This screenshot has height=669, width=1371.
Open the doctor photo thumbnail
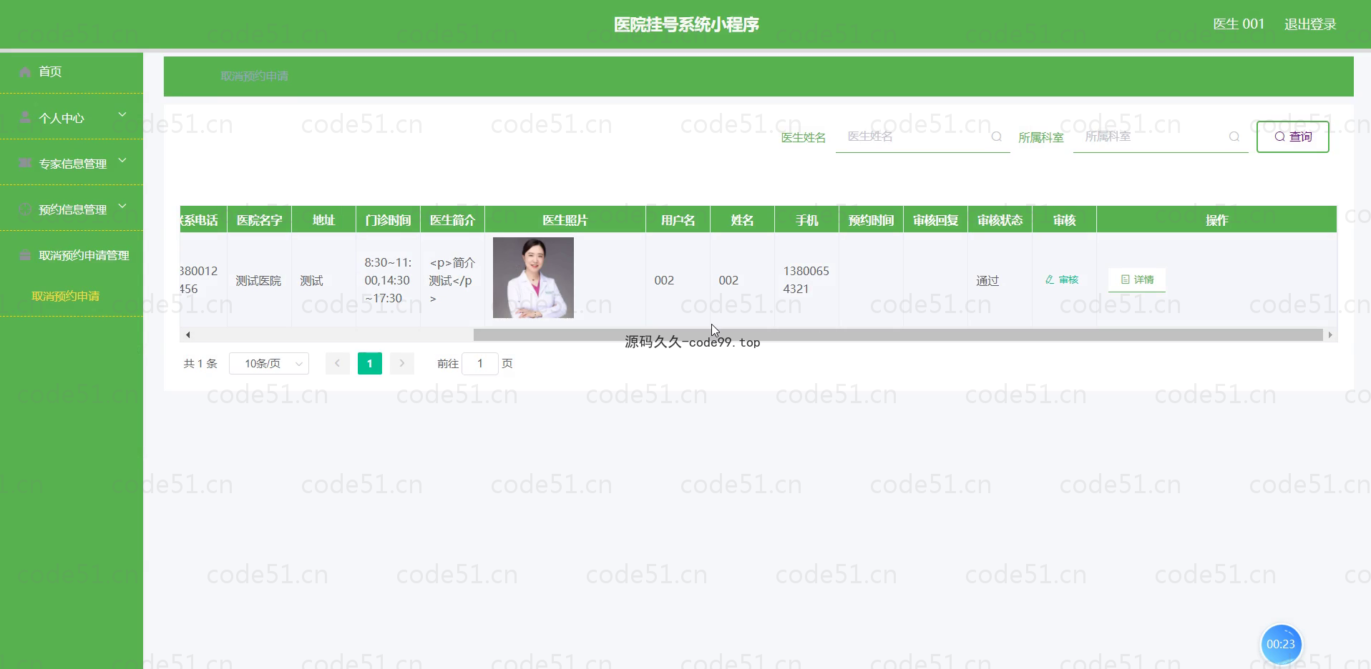pos(533,278)
